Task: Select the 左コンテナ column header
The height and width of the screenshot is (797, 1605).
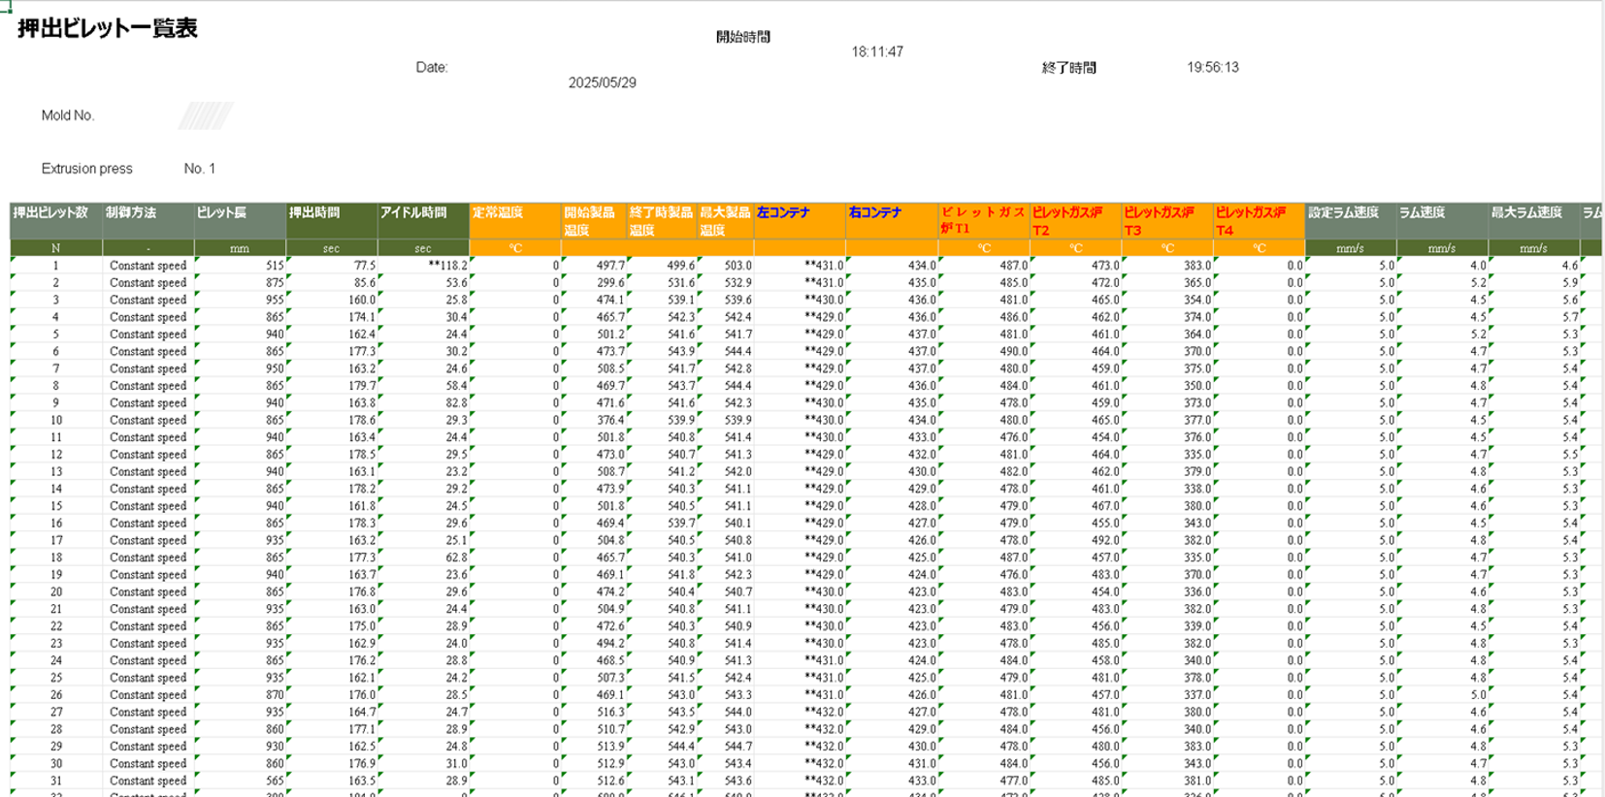Action: click(798, 220)
